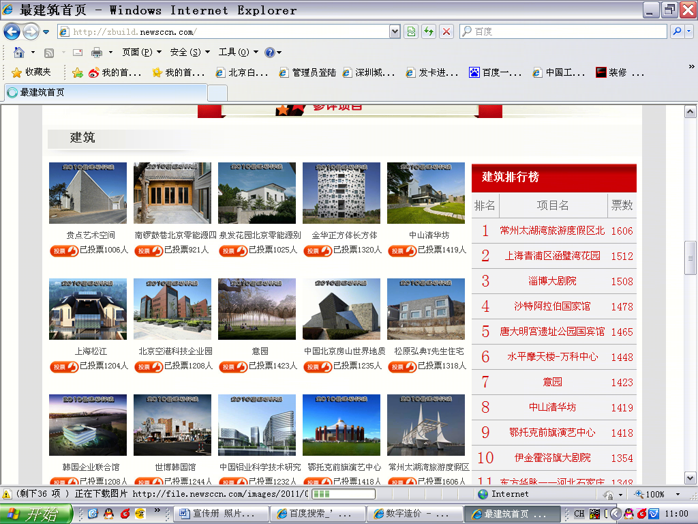Open the 中国工... favorites link
The height and width of the screenshot is (524, 698).
tap(559, 72)
